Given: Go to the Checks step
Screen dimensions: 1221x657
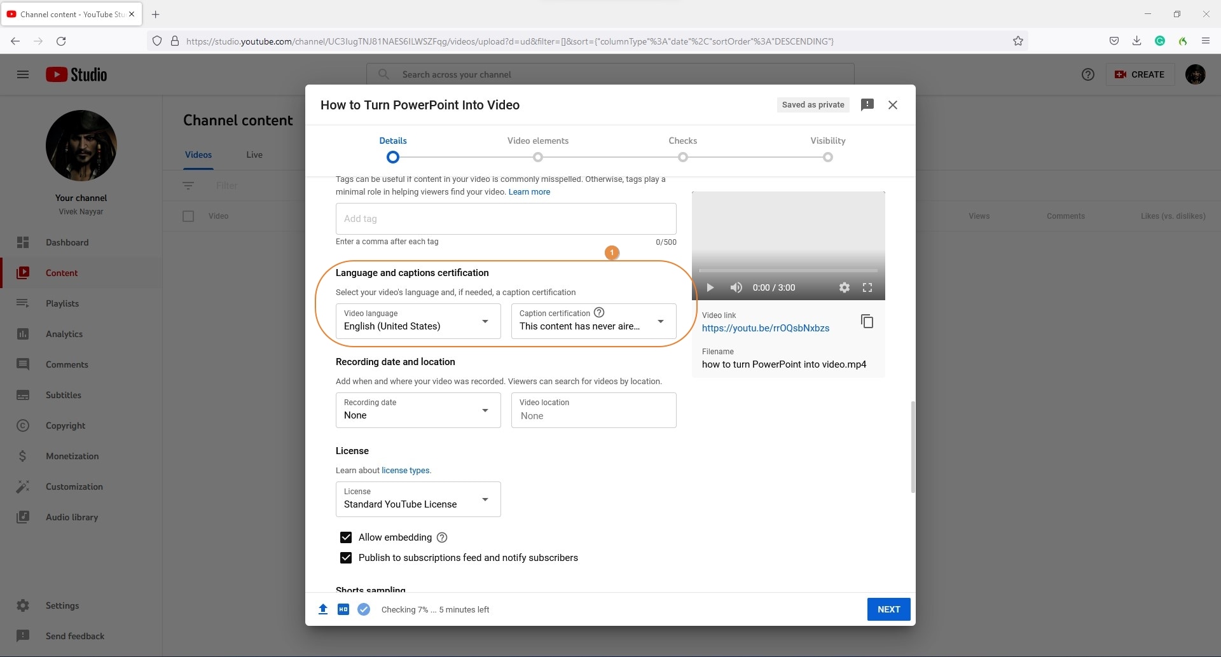Looking at the screenshot, I should (683, 149).
